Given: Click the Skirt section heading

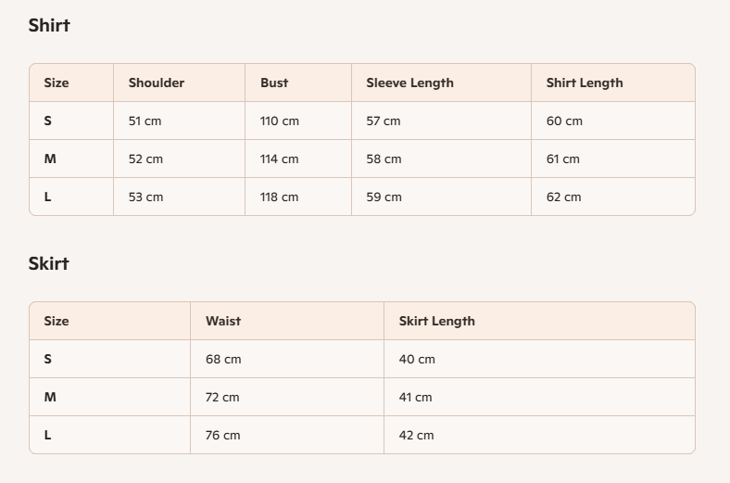Looking at the screenshot, I should tap(49, 264).
